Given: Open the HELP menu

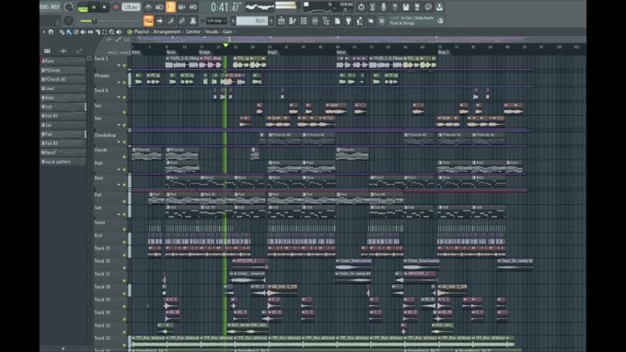Looking at the screenshot, I should pos(55,6).
